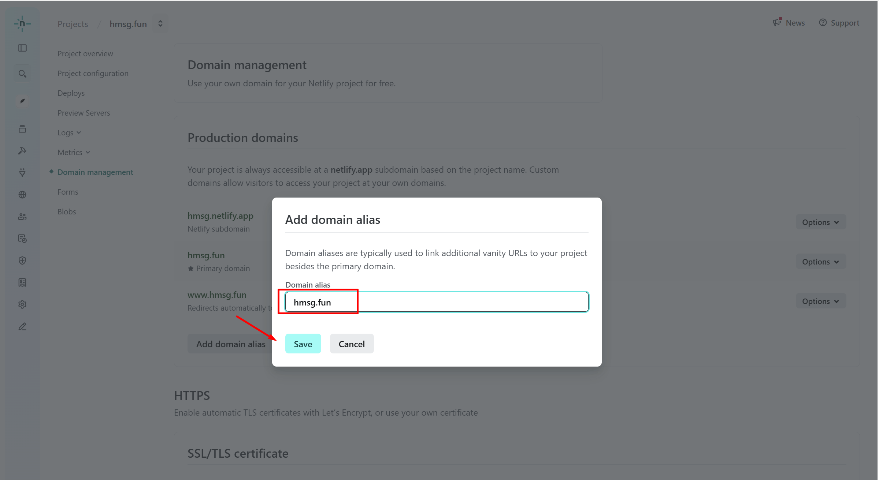Open Options dropdown for hmsg.netlify.app
Screen dimensions: 879x480
820,222
